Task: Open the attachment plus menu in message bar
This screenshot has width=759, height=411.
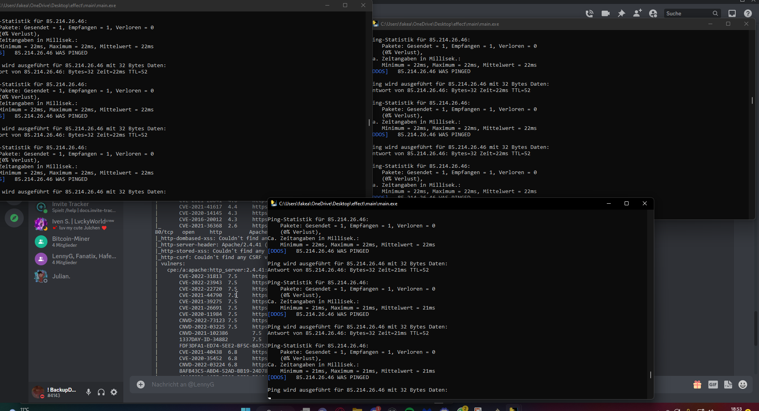Action: point(141,385)
